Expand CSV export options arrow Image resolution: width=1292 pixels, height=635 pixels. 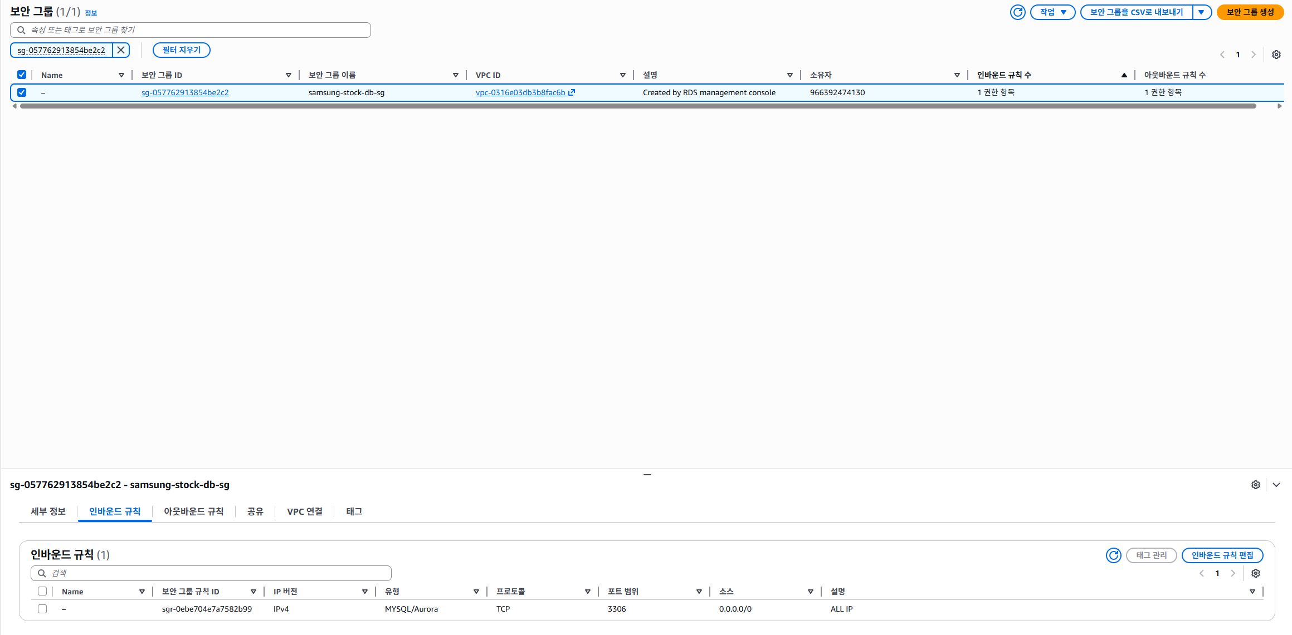1202,12
